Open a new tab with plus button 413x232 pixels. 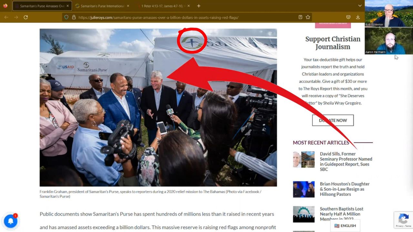coord(199,6)
